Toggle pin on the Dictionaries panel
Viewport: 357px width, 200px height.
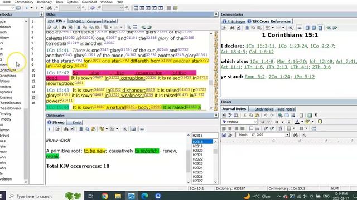point(216,116)
